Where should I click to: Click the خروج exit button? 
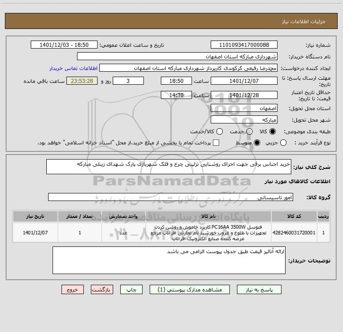point(73,290)
